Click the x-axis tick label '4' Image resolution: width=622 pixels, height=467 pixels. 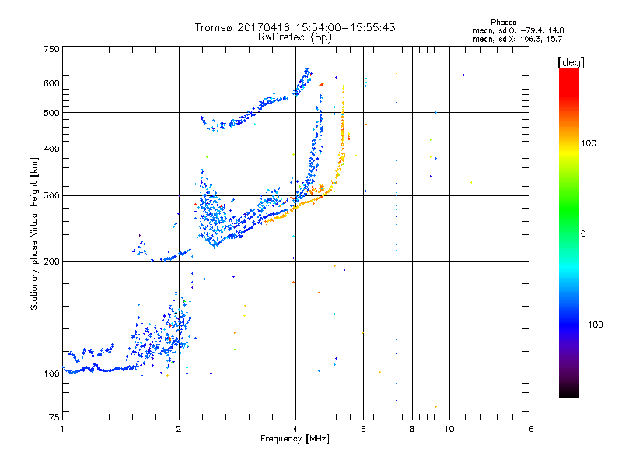pyautogui.click(x=295, y=429)
